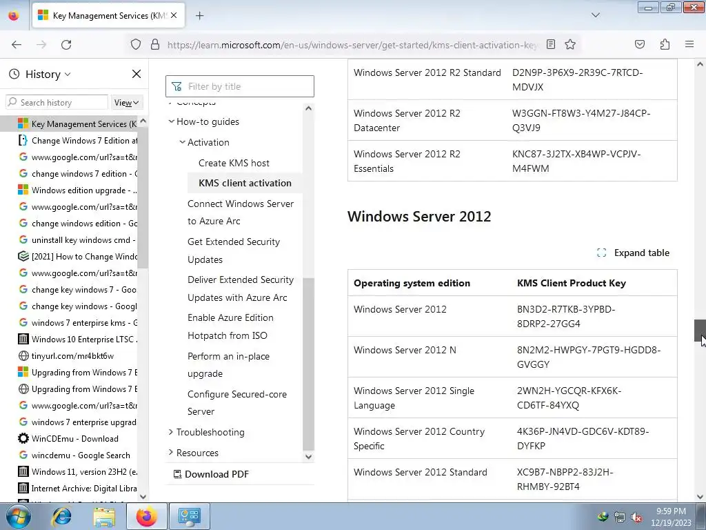Open Windows Explorer from the taskbar
The height and width of the screenshot is (530, 706).
104,516
